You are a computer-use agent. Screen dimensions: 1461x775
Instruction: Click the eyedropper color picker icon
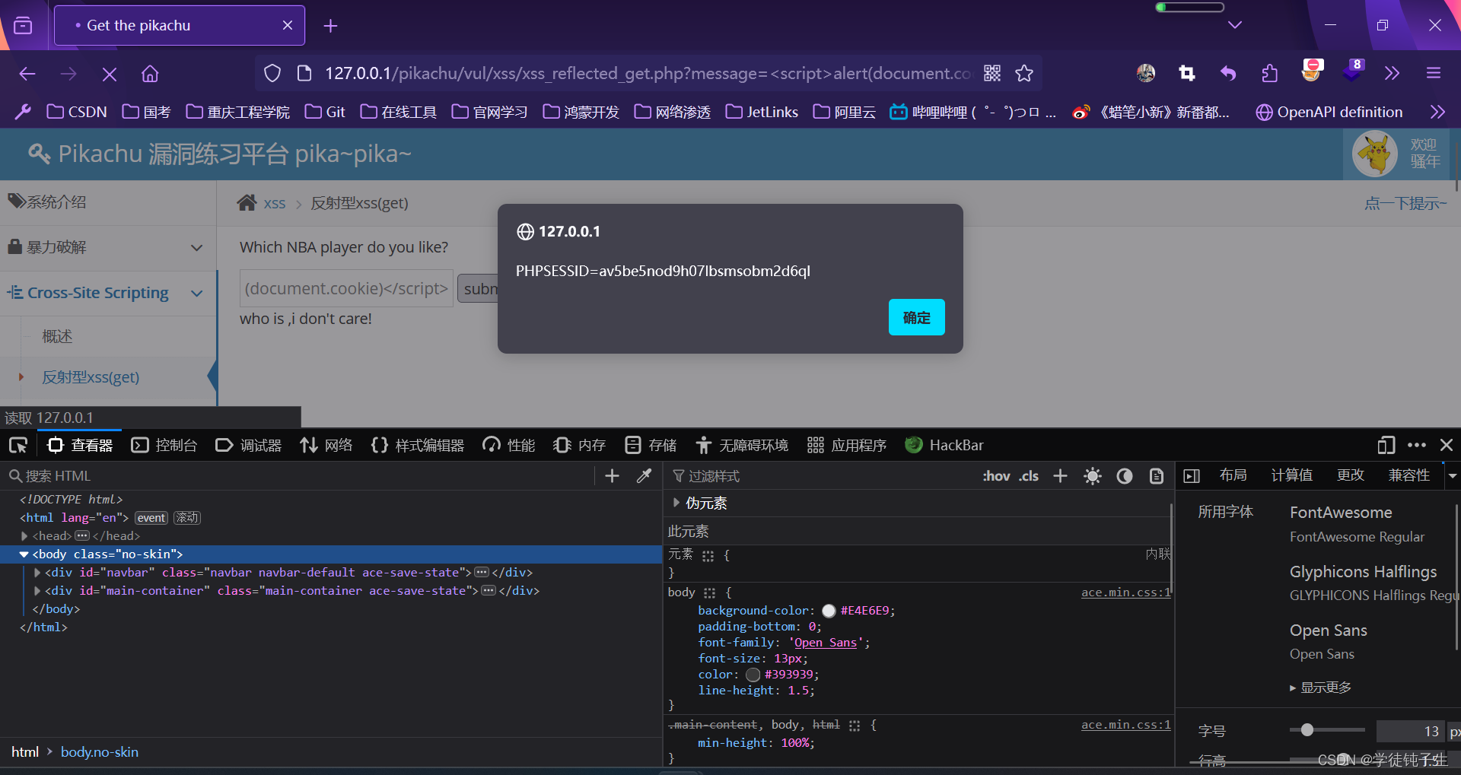[644, 476]
